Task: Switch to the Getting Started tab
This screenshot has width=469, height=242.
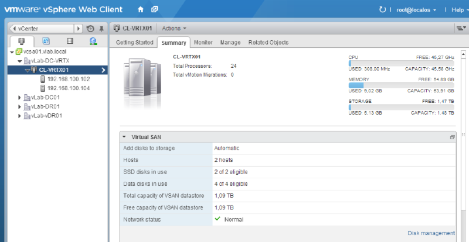Action: coord(135,42)
